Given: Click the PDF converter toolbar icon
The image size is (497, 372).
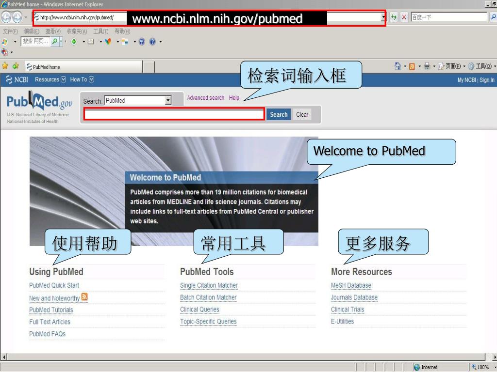Looking at the screenshot, I should pyautogui.click(x=4, y=52).
